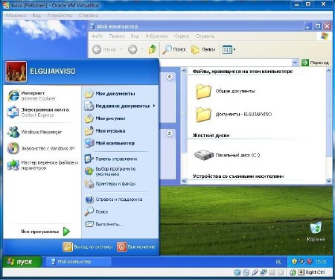
Task: Open VirtualBox Машина menu
Action: 16,16
